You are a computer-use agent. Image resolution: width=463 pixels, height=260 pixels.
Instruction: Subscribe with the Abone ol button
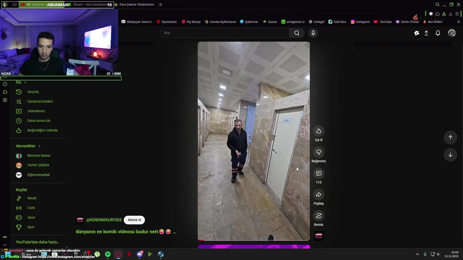point(134,220)
